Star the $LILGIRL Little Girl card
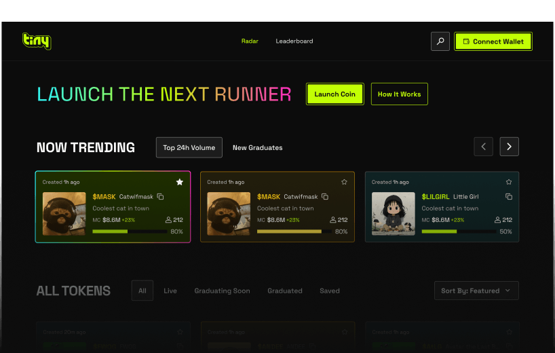Screen dimensions: 555x353 509,182
